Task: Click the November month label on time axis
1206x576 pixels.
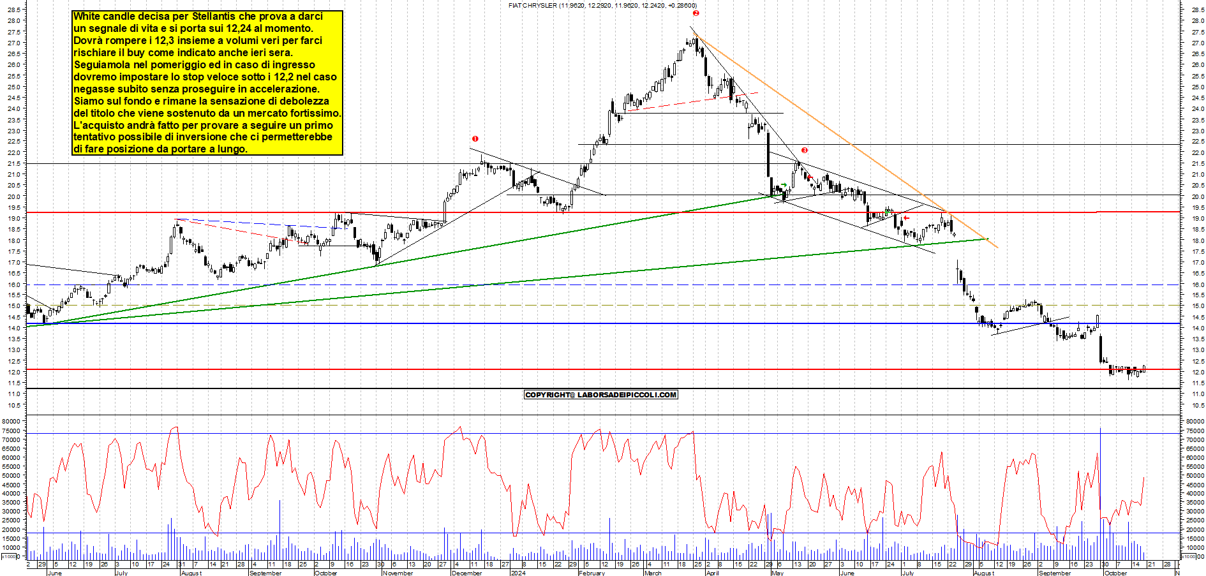Action: 398,573
